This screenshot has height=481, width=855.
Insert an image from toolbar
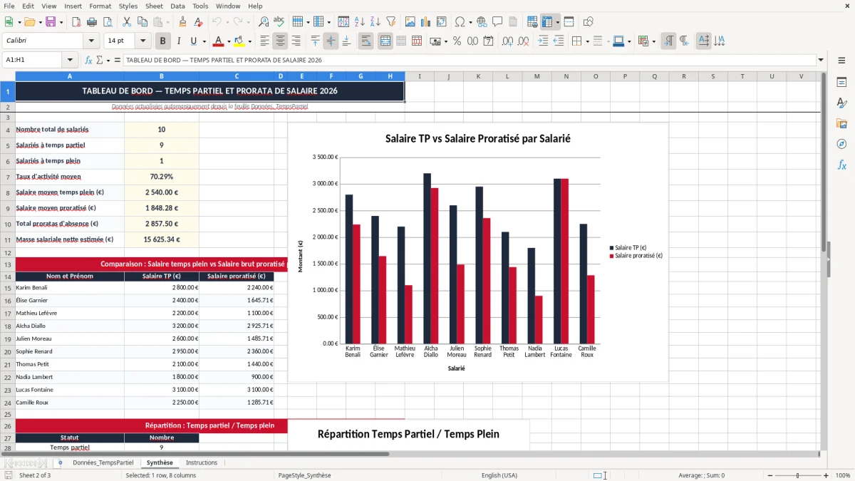pos(410,22)
